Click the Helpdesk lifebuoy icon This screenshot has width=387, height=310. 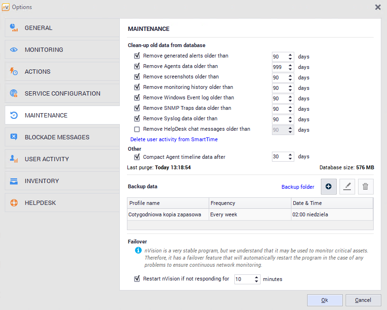point(14,203)
